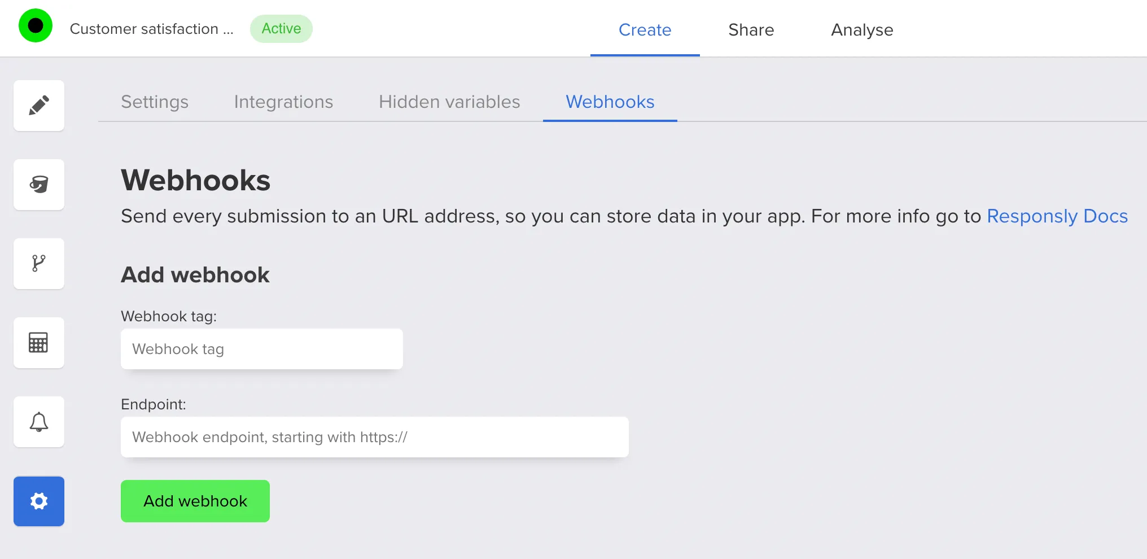This screenshot has width=1147, height=559.
Task: Open the calculator panel in sidebar
Action: (x=38, y=343)
